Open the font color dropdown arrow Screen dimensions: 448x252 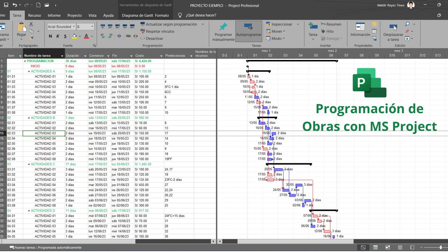click(92, 36)
